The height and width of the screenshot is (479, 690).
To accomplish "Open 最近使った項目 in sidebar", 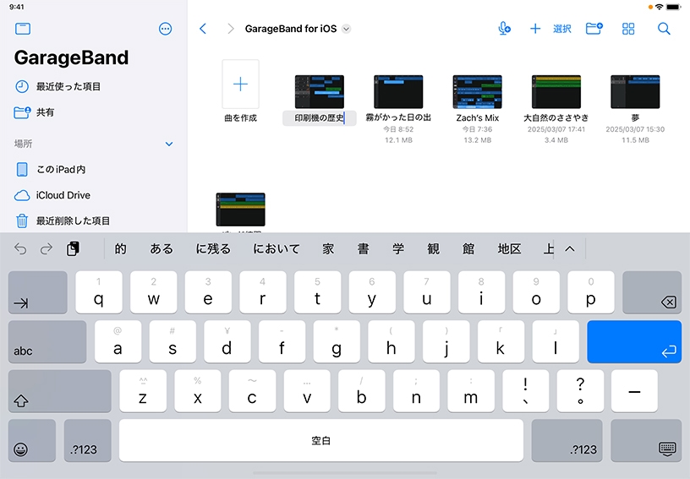I will pos(68,86).
